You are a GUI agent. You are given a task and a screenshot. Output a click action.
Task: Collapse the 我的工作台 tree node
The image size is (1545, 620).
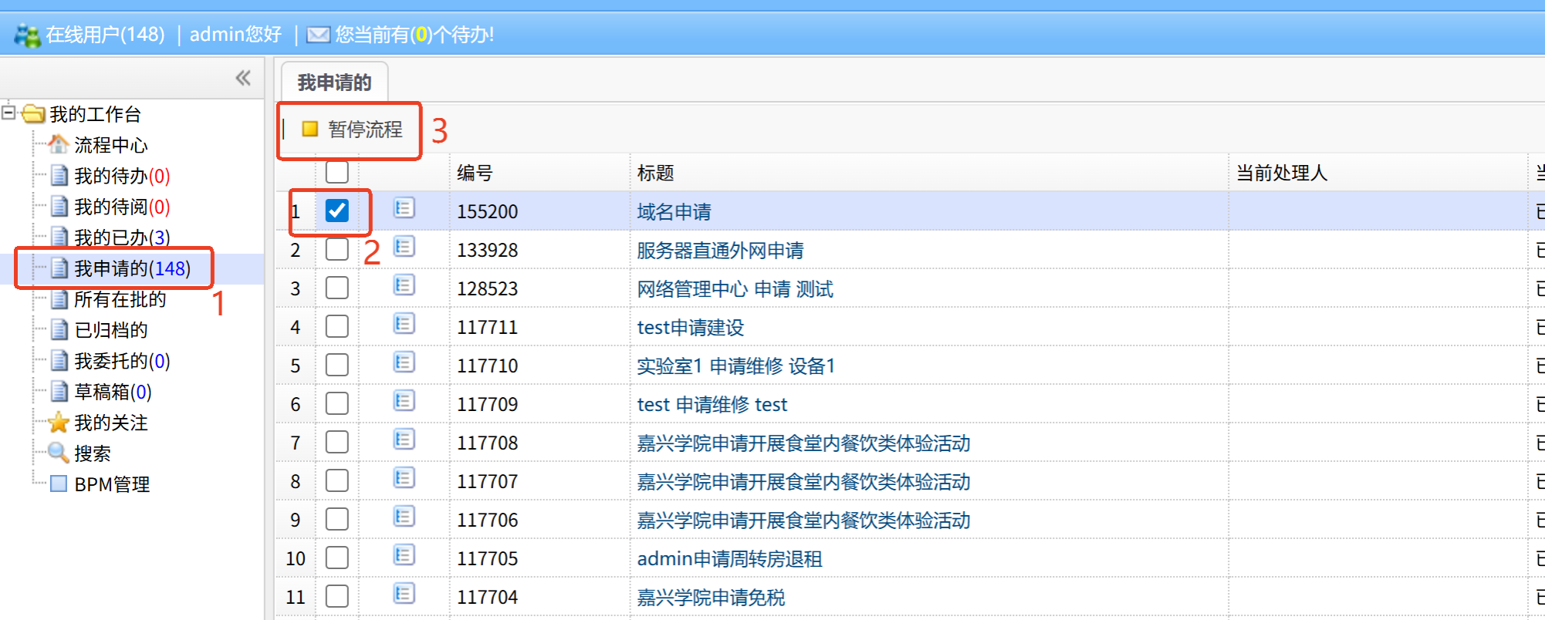click(x=8, y=113)
